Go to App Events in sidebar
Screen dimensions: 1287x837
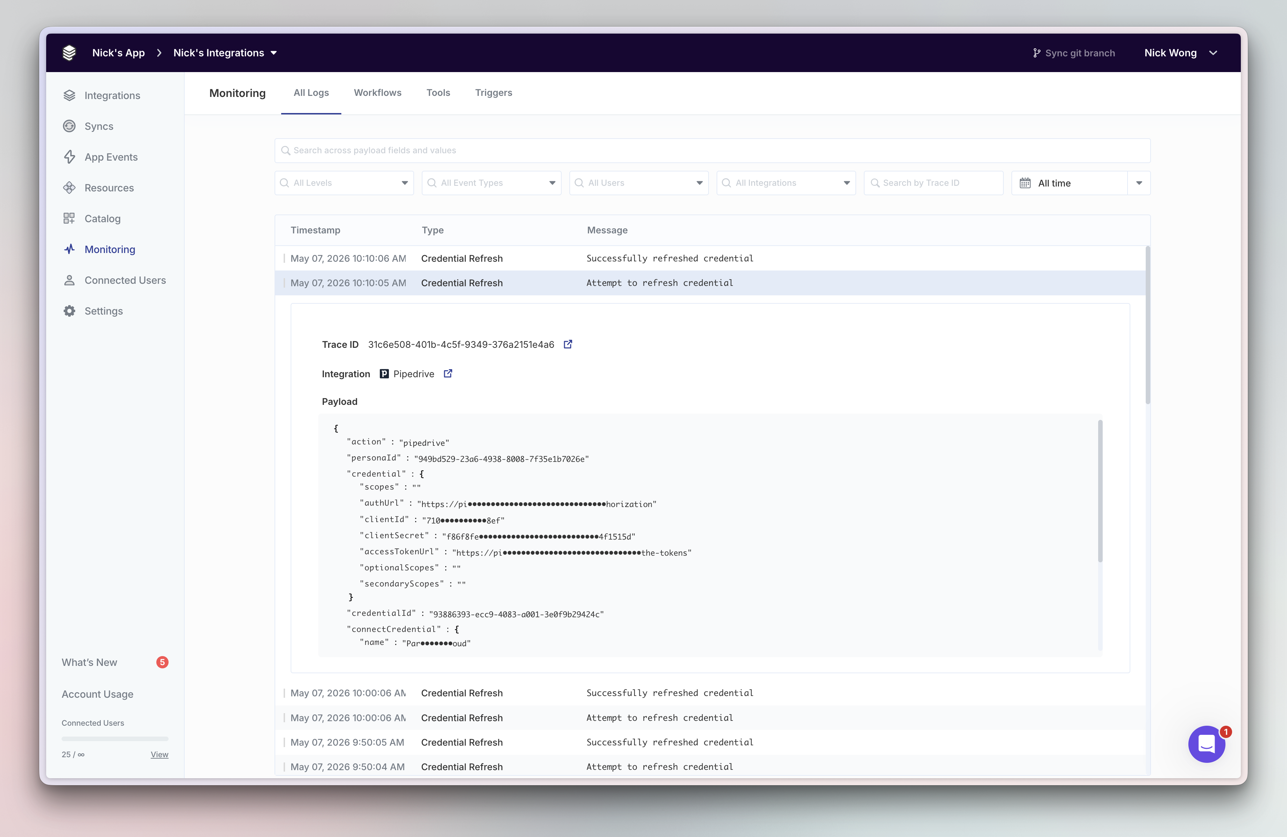pos(101,157)
